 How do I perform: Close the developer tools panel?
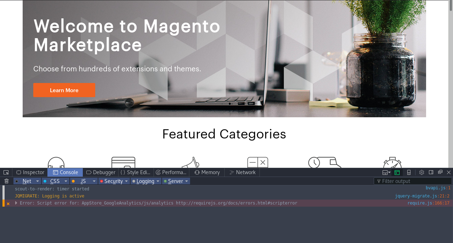[x=449, y=172]
